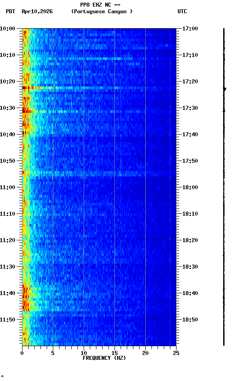The image size is (243, 381).
Task: Click the 18:20 UTC time label
Action: [190, 241]
